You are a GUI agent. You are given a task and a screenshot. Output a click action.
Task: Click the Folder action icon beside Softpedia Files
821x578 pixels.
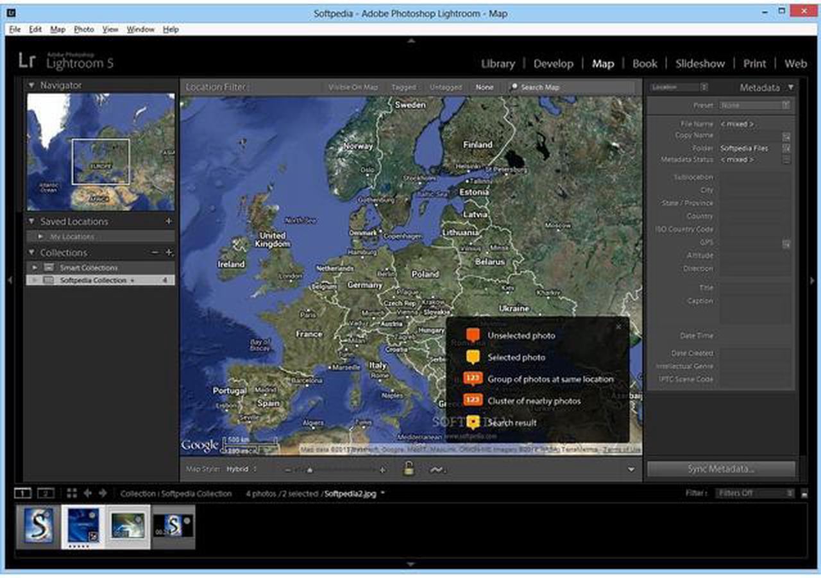786,148
